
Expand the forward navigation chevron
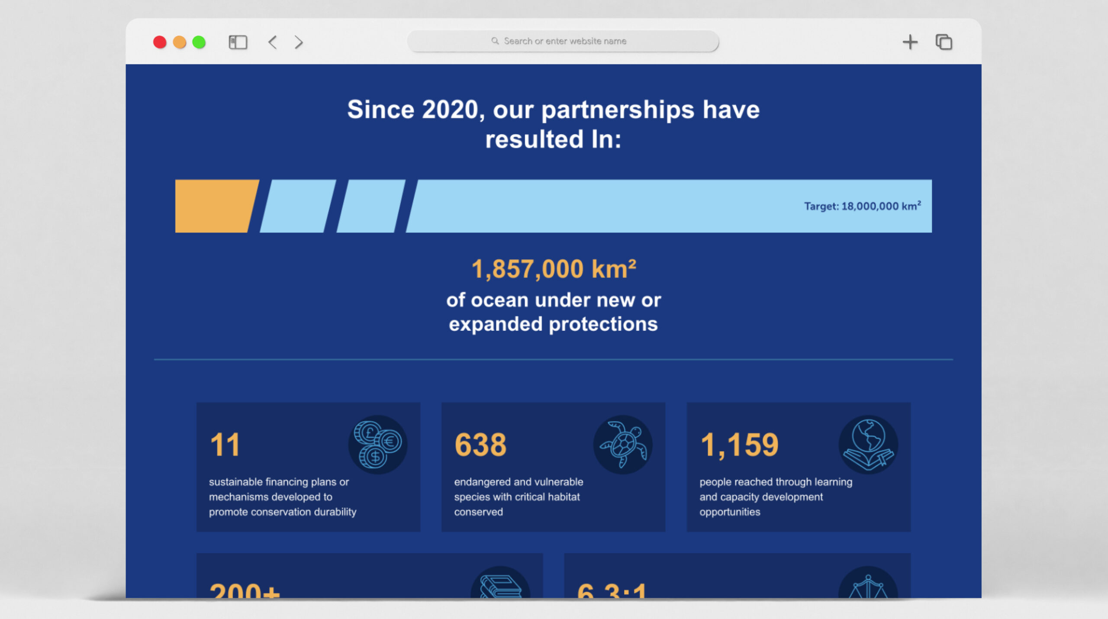pyautogui.click(x=298, y=42)
